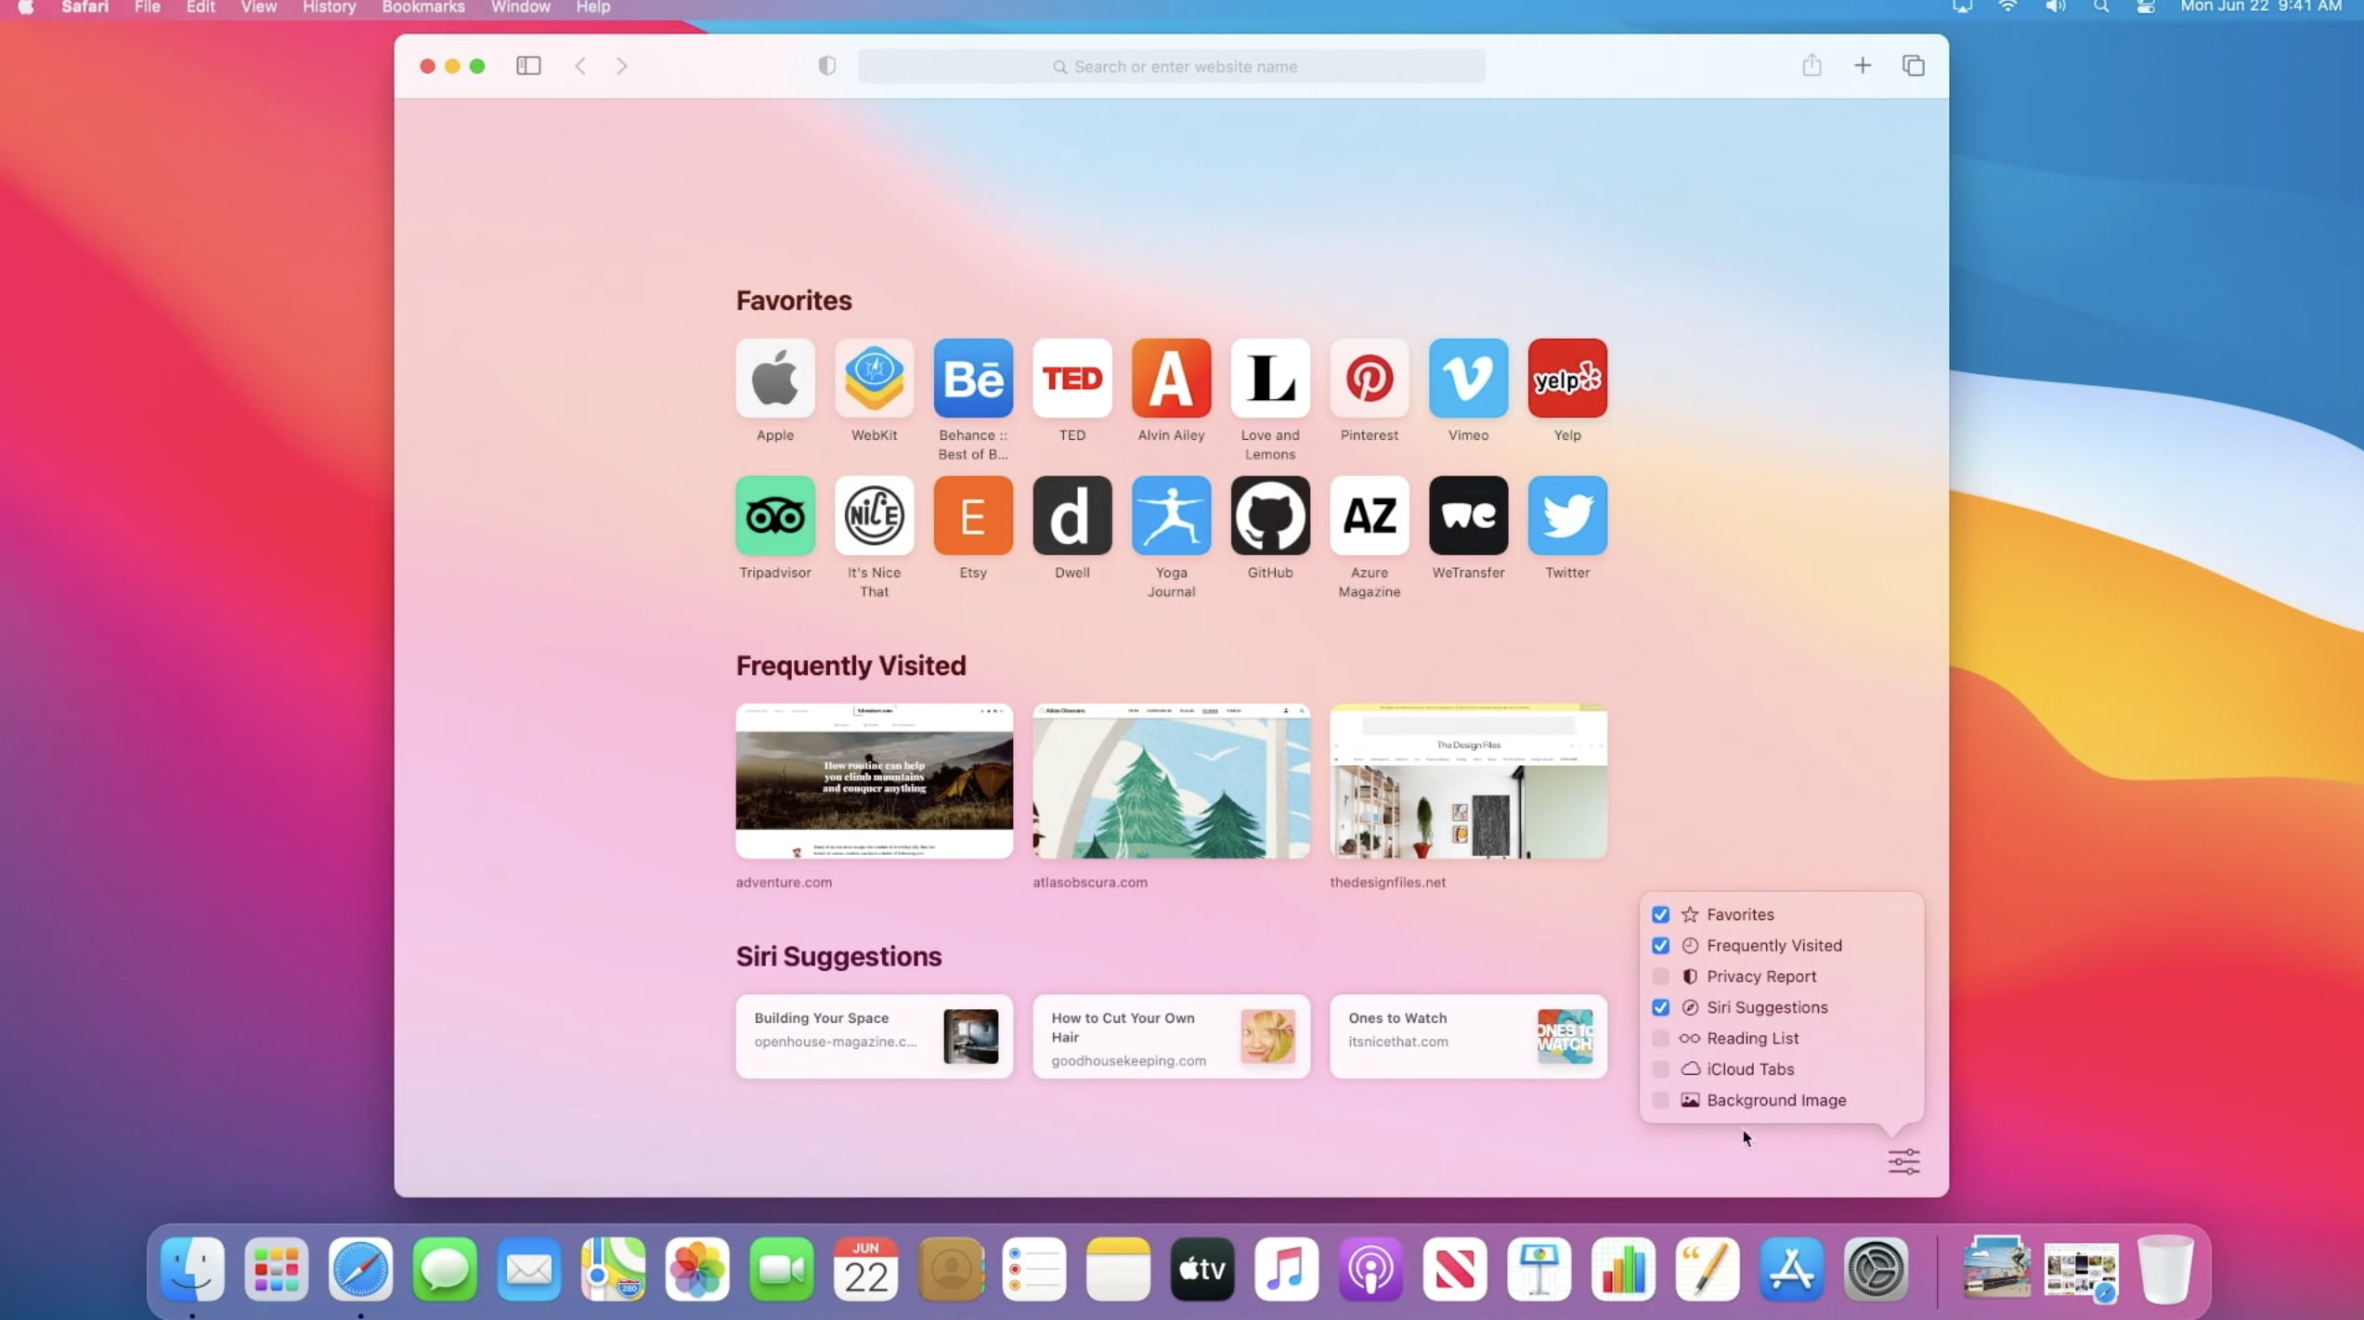Open the Twitter favorite

point(1567,515)
